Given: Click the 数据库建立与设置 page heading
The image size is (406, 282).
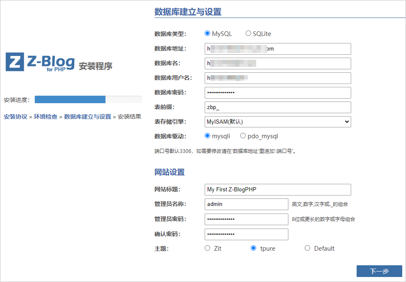Looking at the screenshot, I should 188,12.
